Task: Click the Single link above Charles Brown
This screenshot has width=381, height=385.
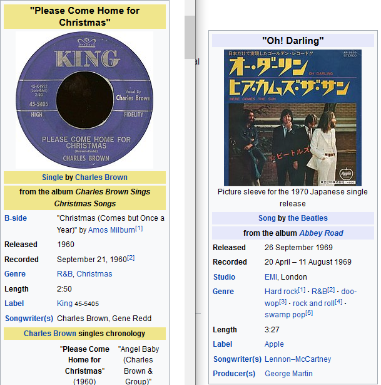Action: tap(52, 177)
